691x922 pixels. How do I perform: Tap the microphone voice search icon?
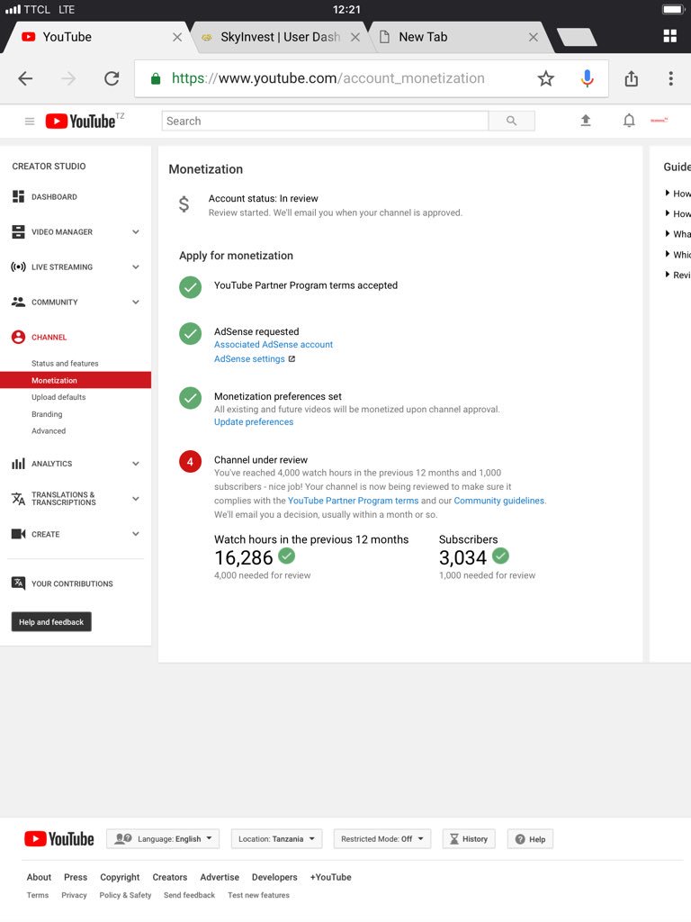587,78
